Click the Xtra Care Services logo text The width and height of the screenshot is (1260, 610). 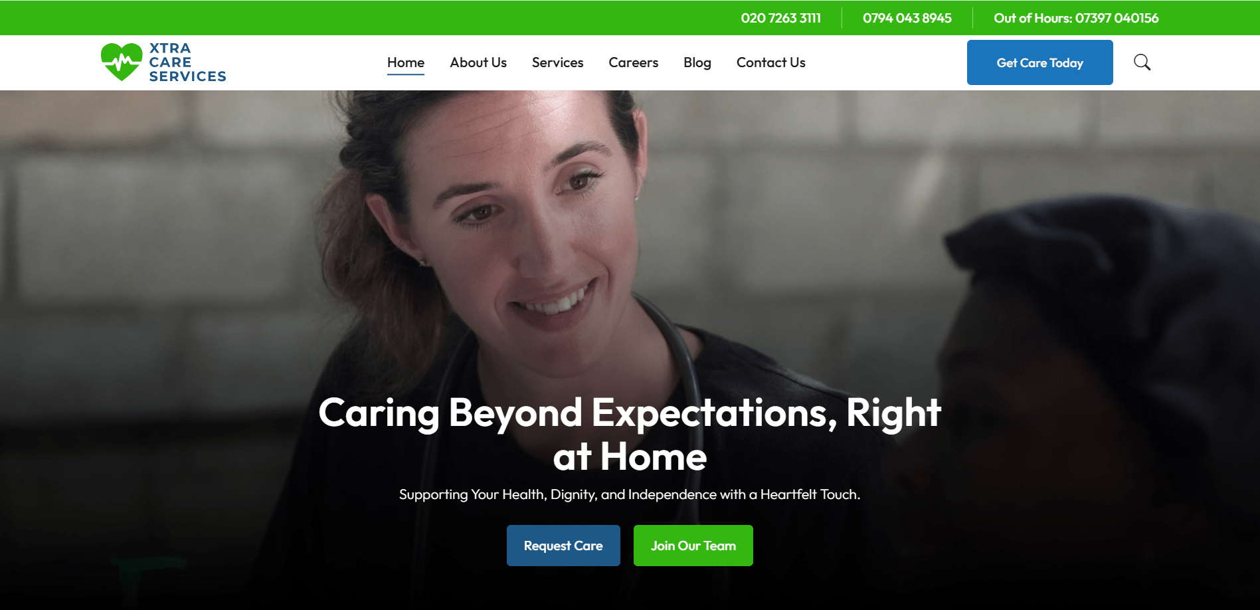point(187,62)
